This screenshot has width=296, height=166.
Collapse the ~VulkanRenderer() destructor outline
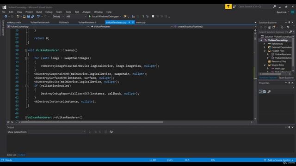(26, 118)
